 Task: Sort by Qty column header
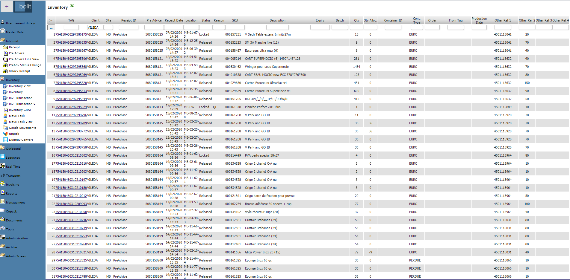(356, 20)
